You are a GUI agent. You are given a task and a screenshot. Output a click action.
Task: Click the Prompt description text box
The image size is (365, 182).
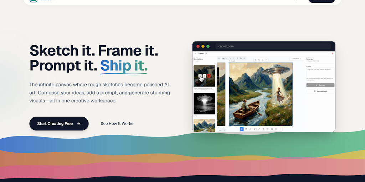click(320, 72)
